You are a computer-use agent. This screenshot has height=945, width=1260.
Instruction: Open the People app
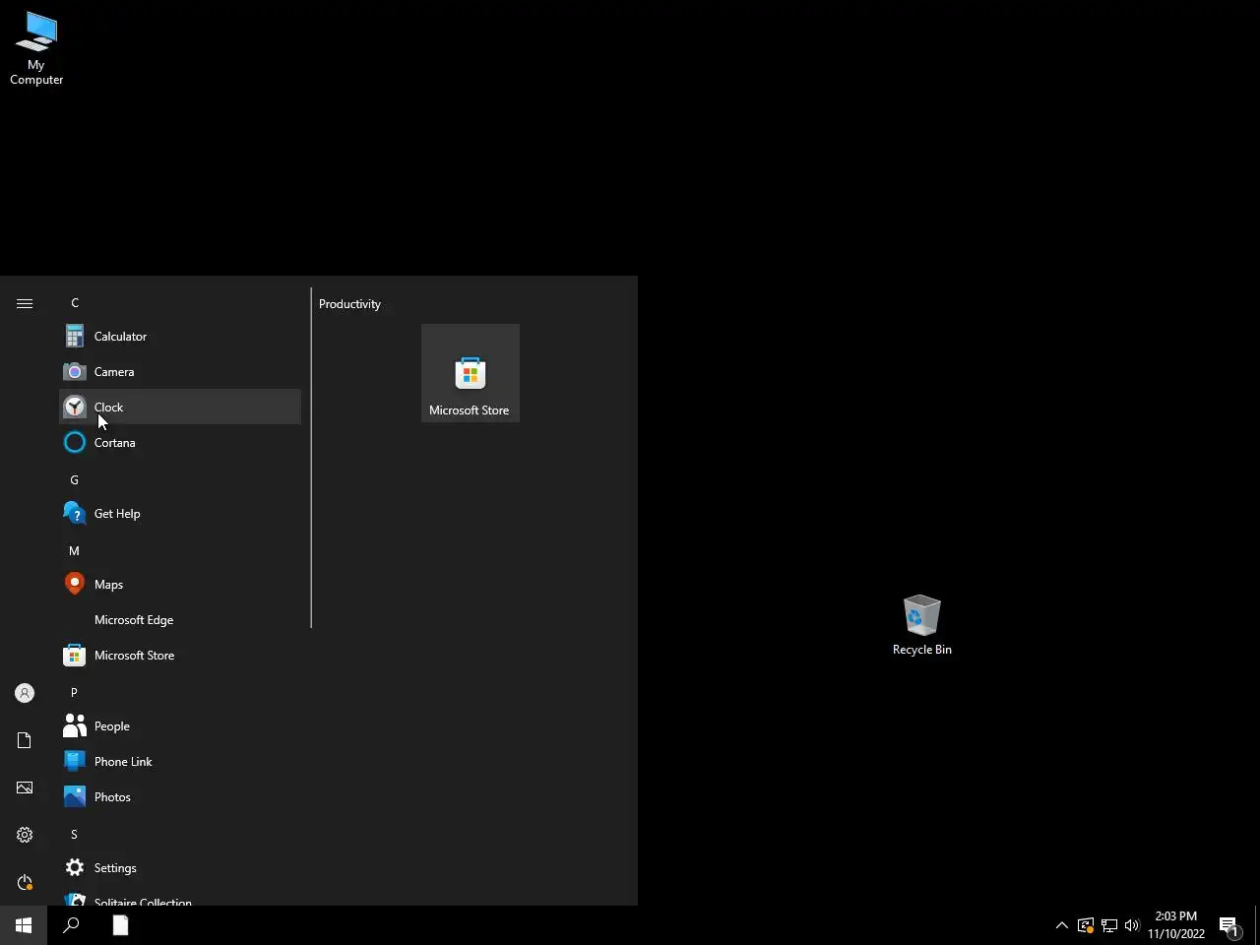point(180,726)
